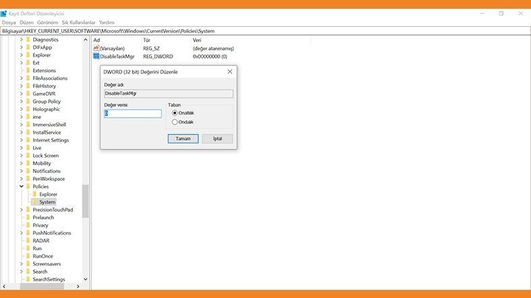Click the Registry Editor title bar icon
Screen dimensions: 531x298
click(x=4, y=13)
